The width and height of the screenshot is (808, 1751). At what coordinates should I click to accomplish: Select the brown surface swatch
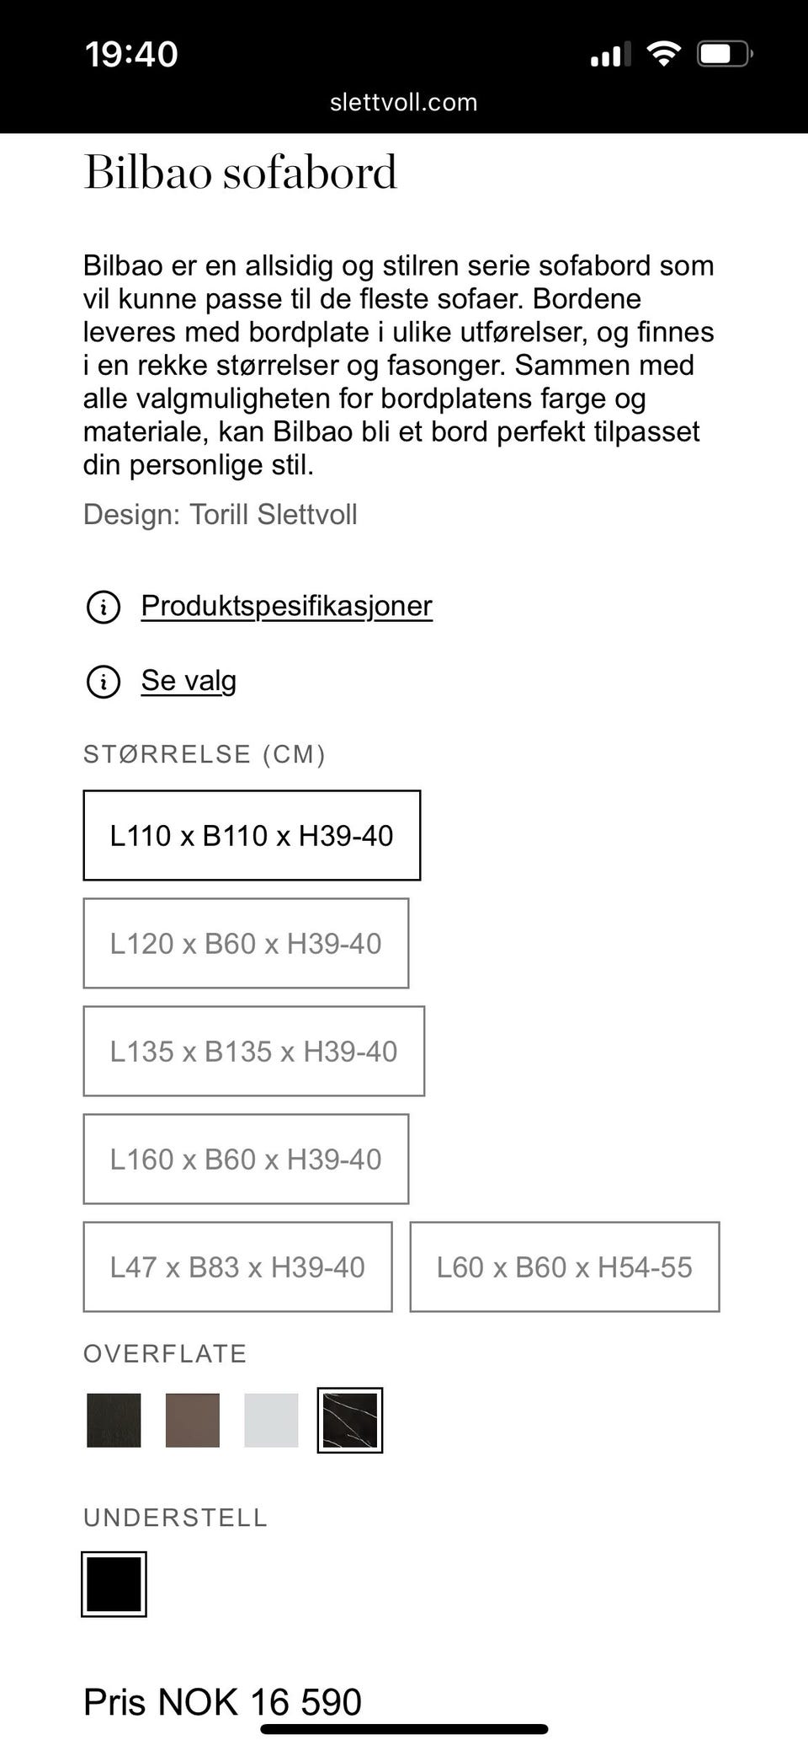pyautogui.click(x=193, y=1421)
